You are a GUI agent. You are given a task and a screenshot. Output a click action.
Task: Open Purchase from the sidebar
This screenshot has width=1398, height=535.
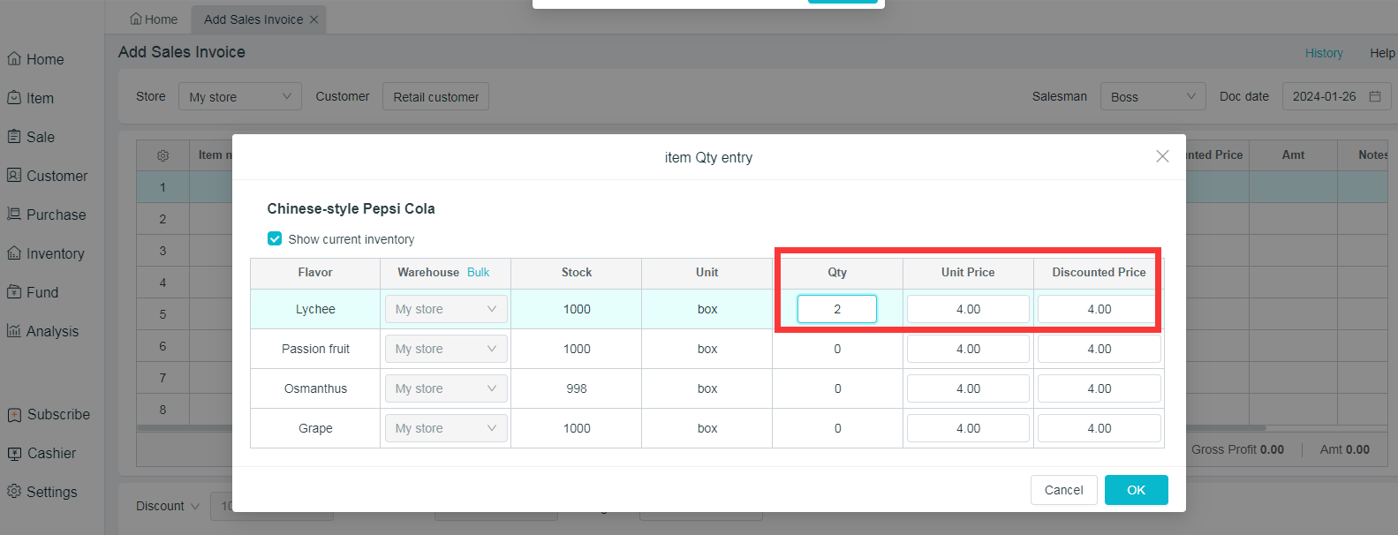coord(14,215)
